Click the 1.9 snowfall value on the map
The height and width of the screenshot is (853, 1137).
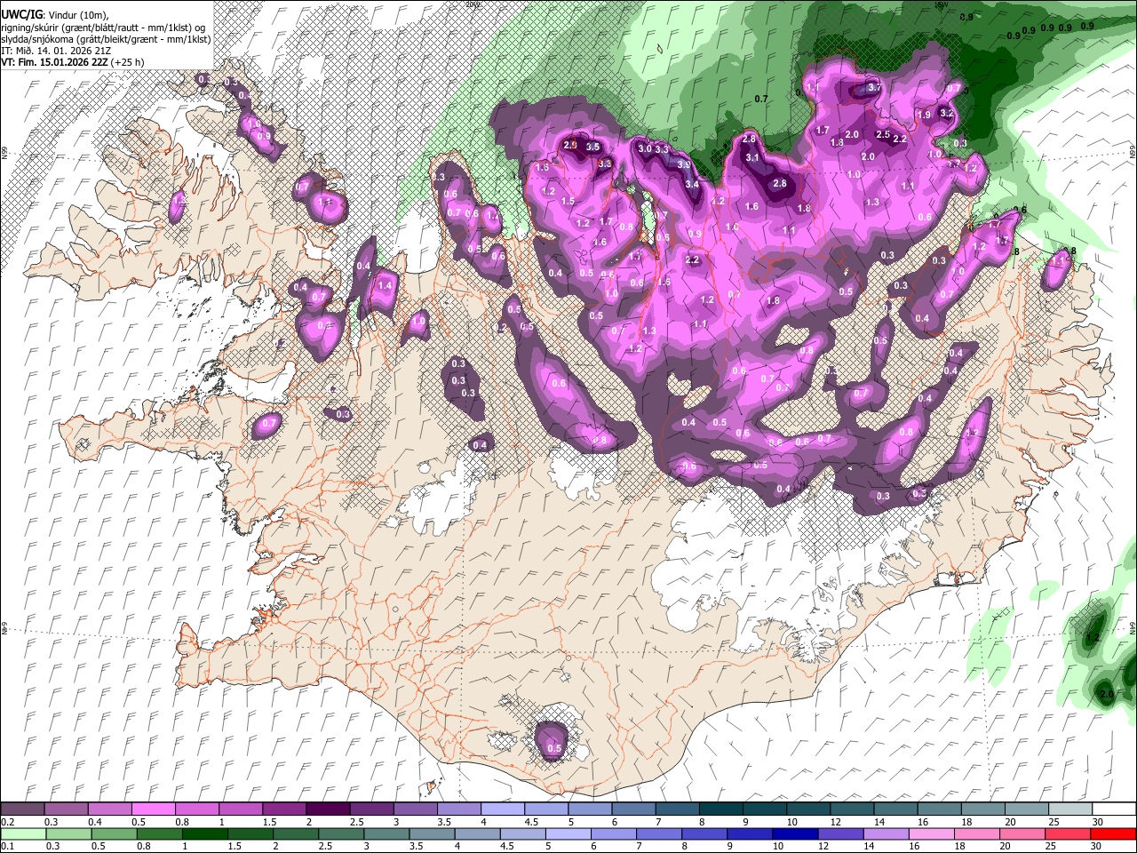[x=924, y=115]
